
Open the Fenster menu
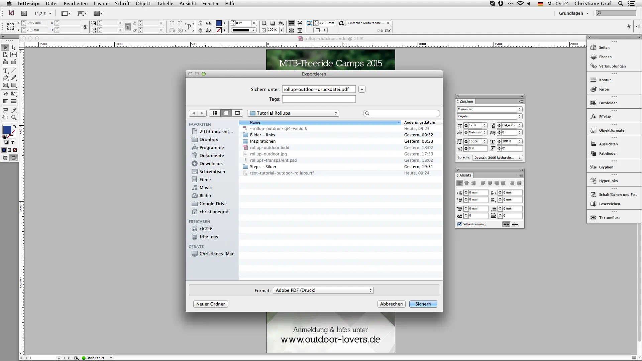(210, 4)
